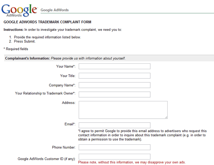Viewport: 214px width, 165px height.
Task: Click the Company Name label
Action: click(62, 85)
